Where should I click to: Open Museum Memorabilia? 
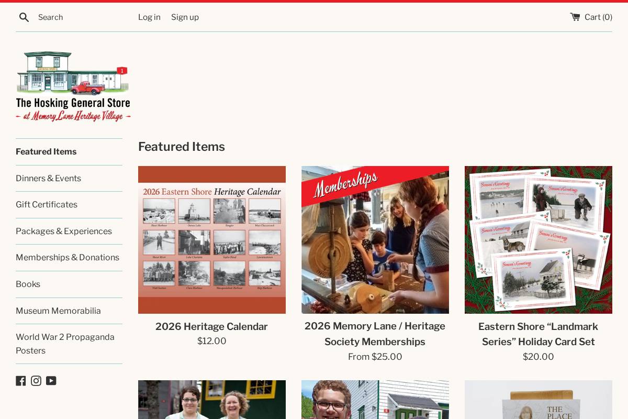click(58, 311)
